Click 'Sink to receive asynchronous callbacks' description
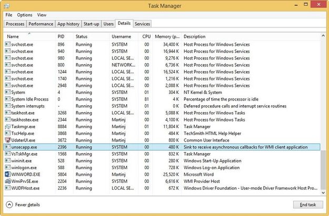The width and height of the screenshot is (329, 216). coord(245,147)
